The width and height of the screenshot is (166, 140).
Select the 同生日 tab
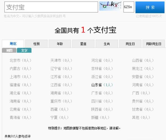coord(130,44)
